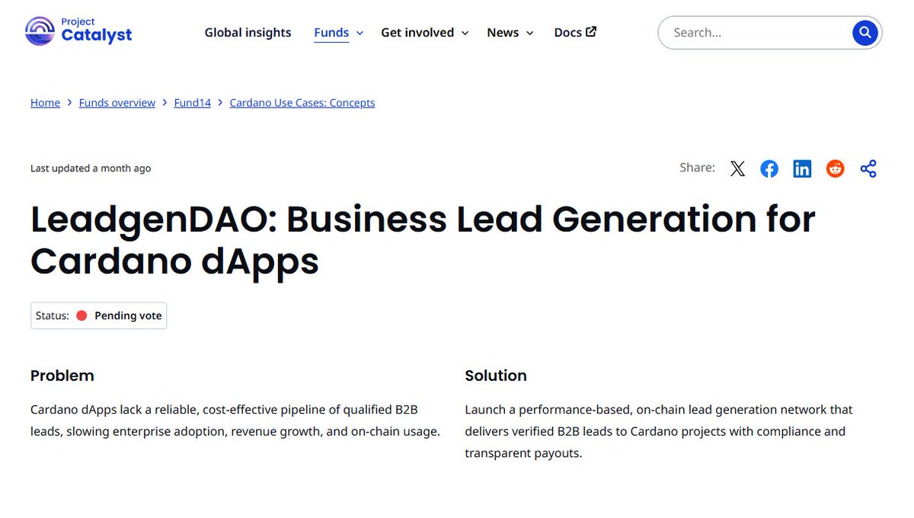The height and width of the screenshot is (518, 914).
Task: Click the Problem heading
Action: point(62,376)
